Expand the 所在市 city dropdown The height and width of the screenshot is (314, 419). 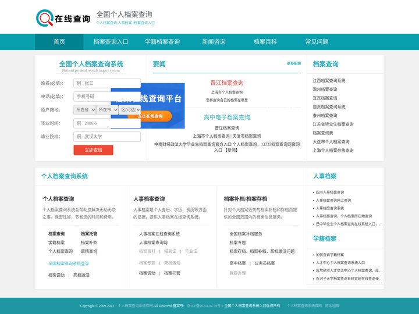click(107, 110)
